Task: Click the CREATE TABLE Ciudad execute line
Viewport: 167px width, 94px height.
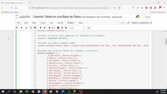Action: tap(93, 46)
